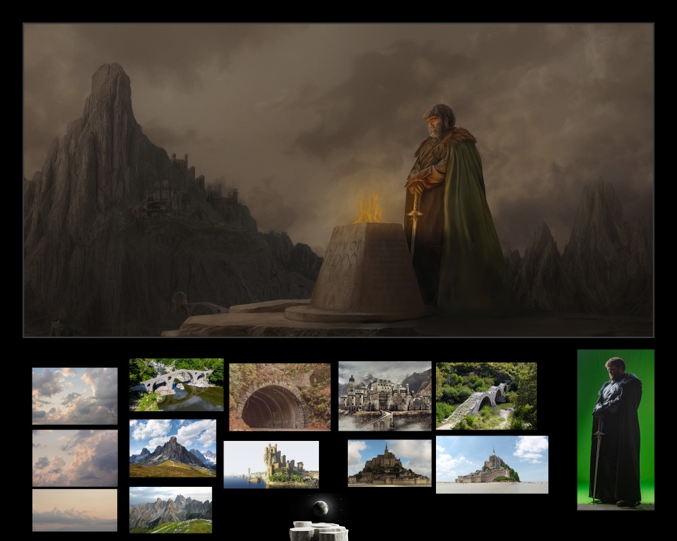Image resolution: width=677 pixels, height=541 pixels.
Task: Click the small moon image
Action: tap(320, 507)
